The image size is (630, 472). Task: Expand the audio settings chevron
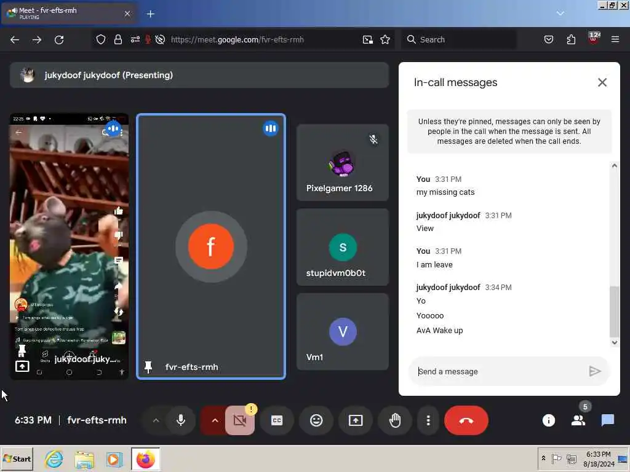pyautogui.click(x=156, y=420)
